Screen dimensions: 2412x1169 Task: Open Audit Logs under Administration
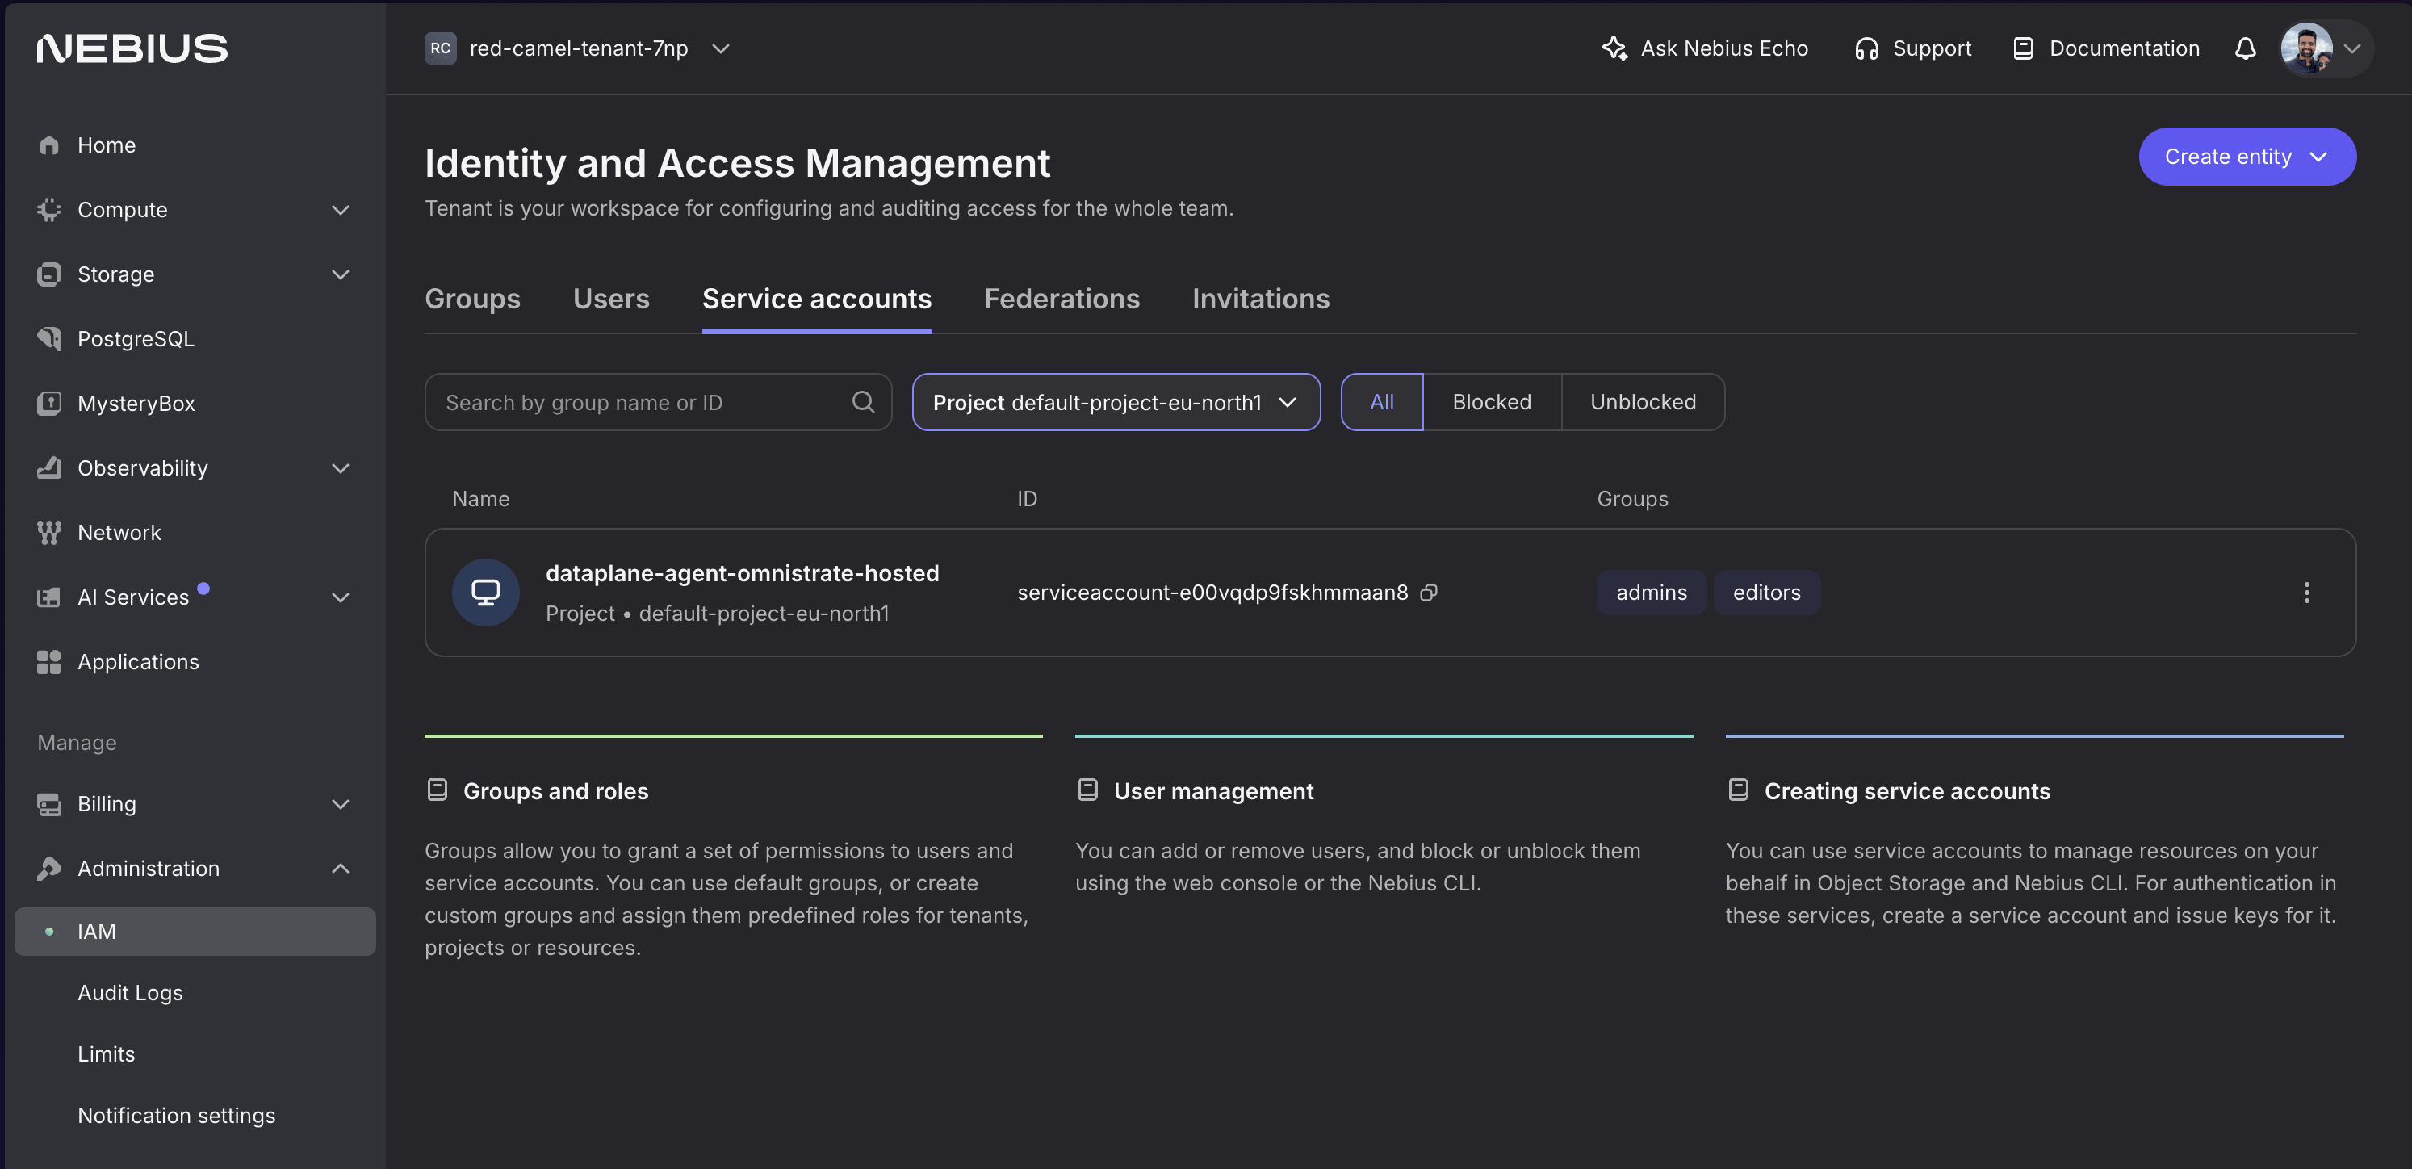tap(129, 992)
